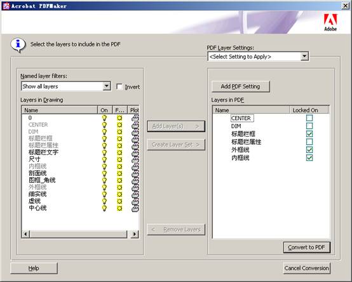This screenshot has width=352, height=282.
Task: Open the Named layer filters dropdown
Action: click(x=107, y=86)
